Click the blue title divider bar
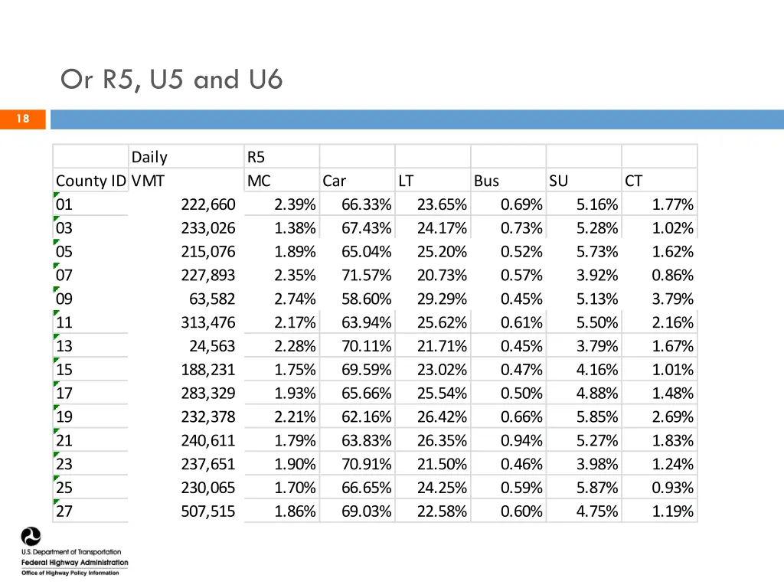 point(417,119)
